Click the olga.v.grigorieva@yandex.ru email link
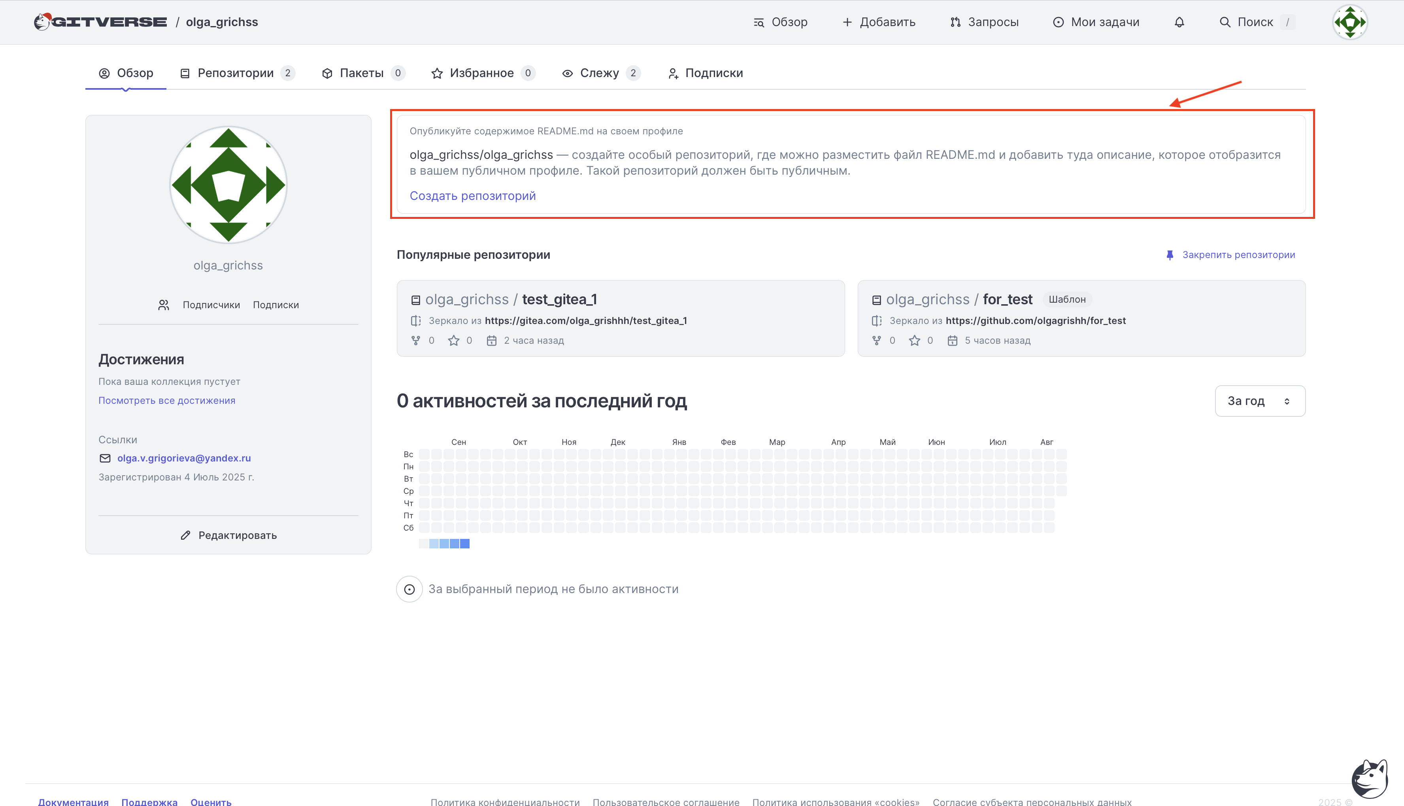 (184, 458)
